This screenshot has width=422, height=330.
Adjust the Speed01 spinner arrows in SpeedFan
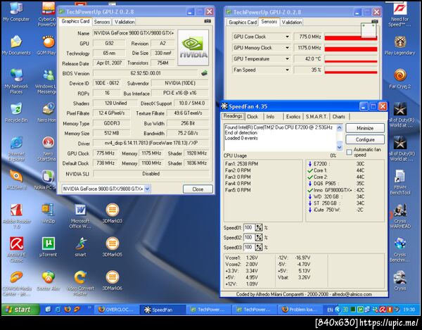pyautogui.click(x=259, y=228)
